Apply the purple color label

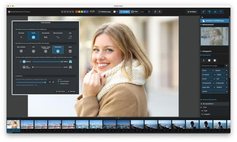pos(87,12)
